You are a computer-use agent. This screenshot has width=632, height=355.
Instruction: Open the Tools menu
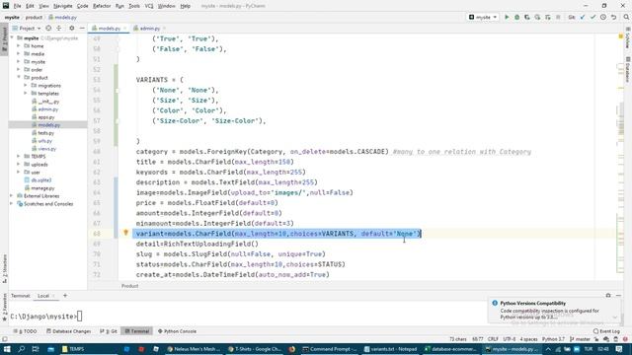click(134, 6)
